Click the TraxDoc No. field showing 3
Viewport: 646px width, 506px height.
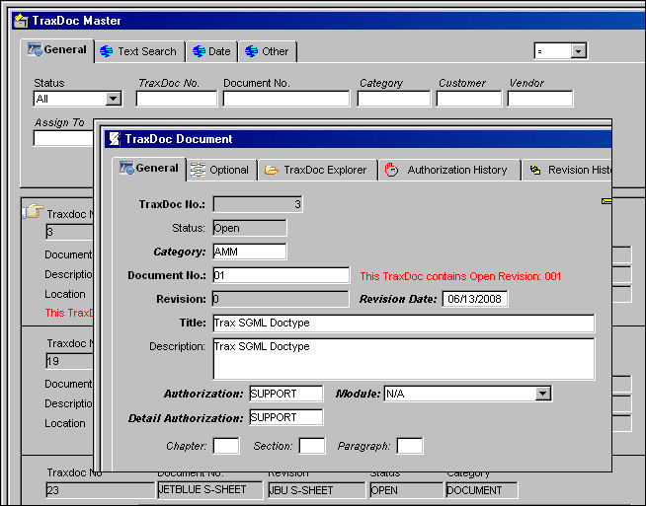coord(258,204)
